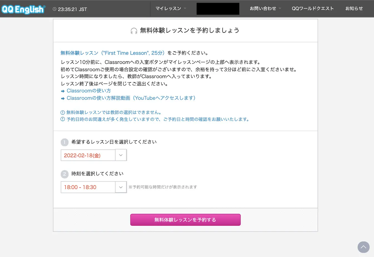Click arrow icon before Classroomの使い方解説動画

[63, 98]
